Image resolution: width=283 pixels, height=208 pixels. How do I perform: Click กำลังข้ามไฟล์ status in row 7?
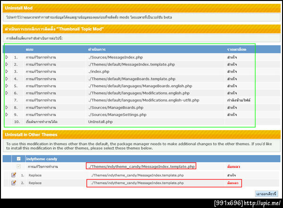(239, 100)
